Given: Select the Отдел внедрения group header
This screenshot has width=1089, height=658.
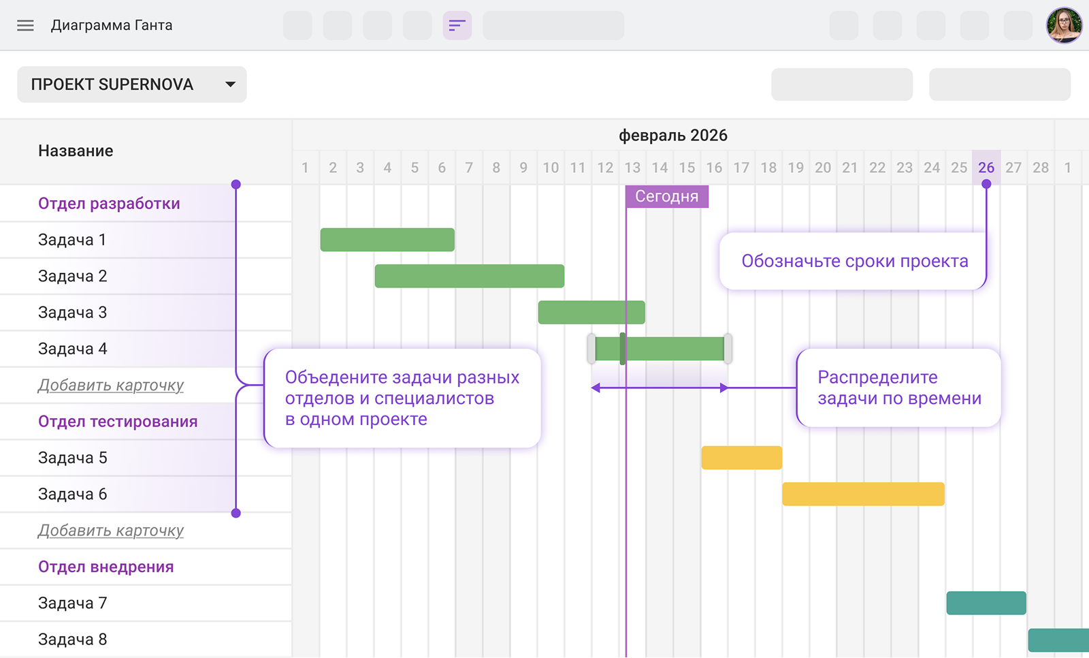Looking at the screenshot, I should click(105, 567).
